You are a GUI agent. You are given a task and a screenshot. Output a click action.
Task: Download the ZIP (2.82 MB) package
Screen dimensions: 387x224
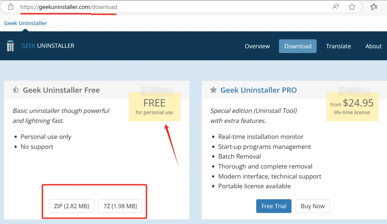pyautogui.click(x=72, y=206)
